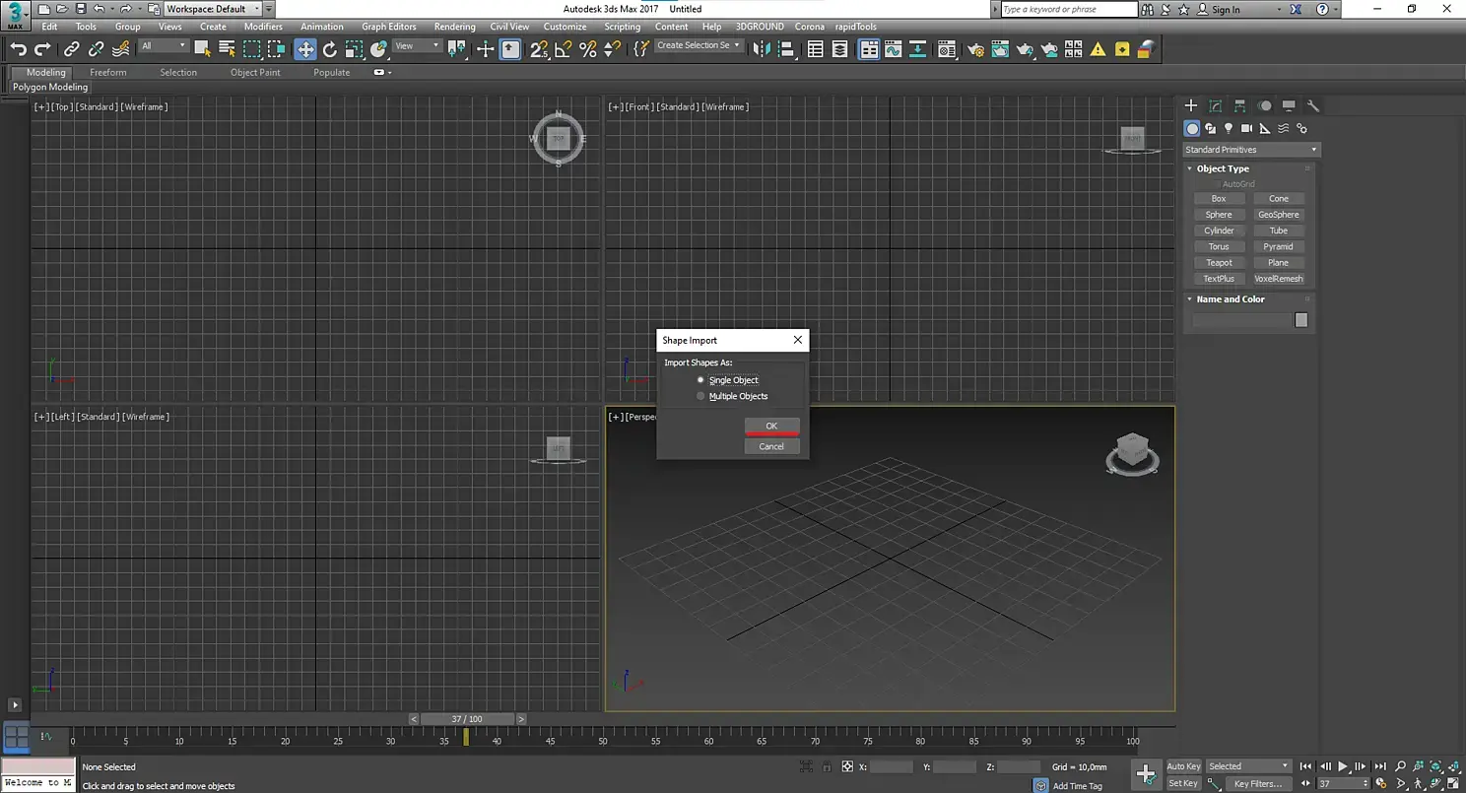Open the Modify tab in command panel
This screenshot has width=1466, height=793.
1215,106
